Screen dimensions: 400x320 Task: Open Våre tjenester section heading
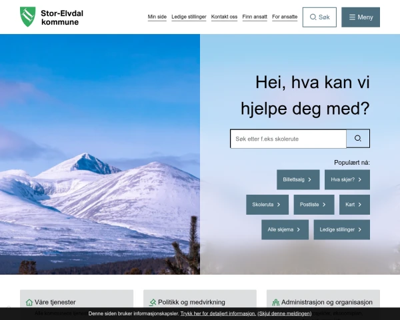[55, 302]
